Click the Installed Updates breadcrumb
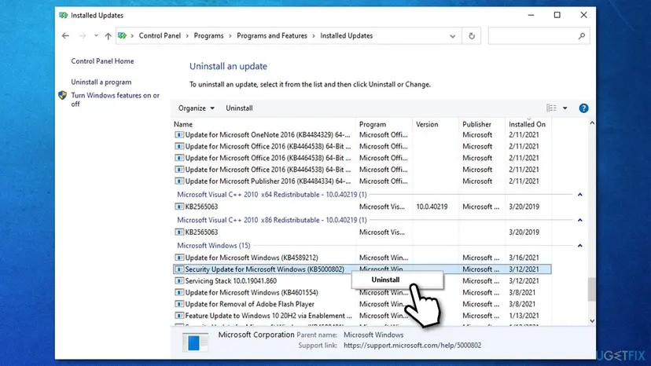Image resolution: width=651 pixels, height=366 pixels. point(346,35)
